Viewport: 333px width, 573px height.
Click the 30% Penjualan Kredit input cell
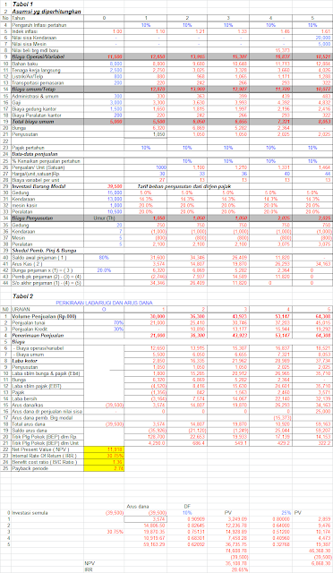point(104,329)
